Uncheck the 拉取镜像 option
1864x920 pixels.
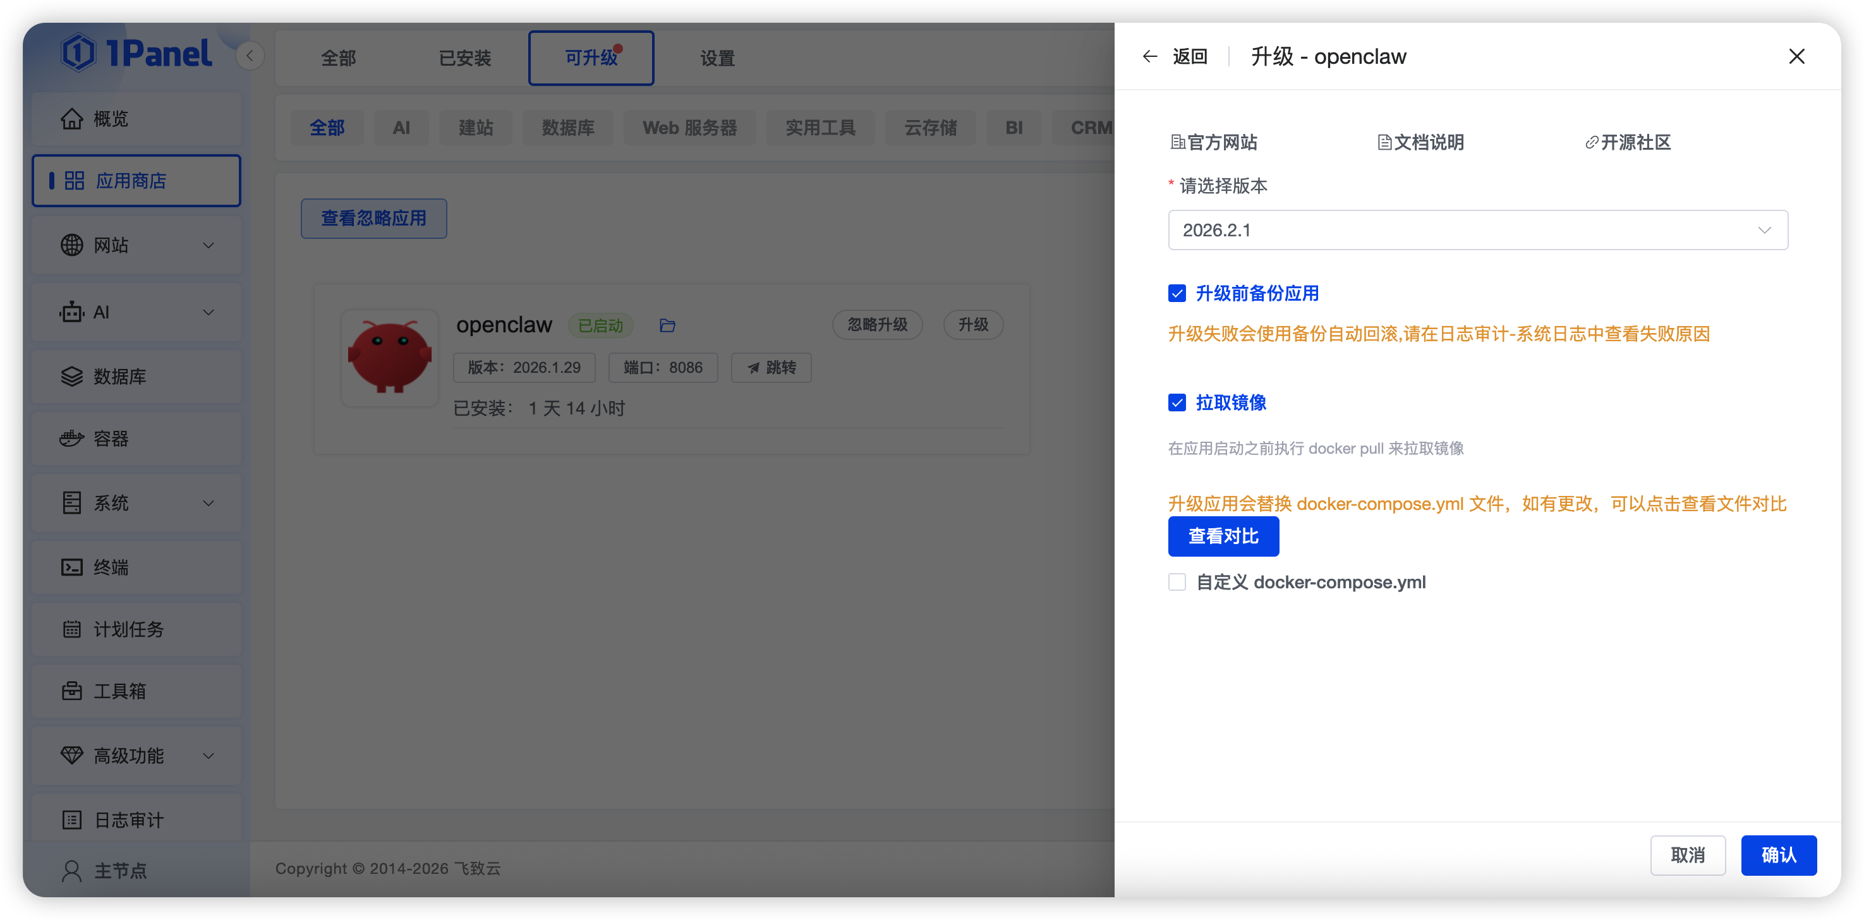[1177, 402]
